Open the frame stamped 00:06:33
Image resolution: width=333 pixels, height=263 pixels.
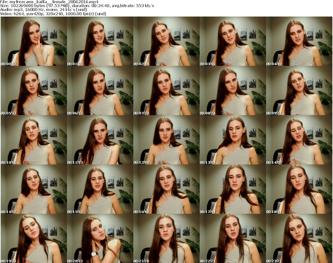[100, 90]
